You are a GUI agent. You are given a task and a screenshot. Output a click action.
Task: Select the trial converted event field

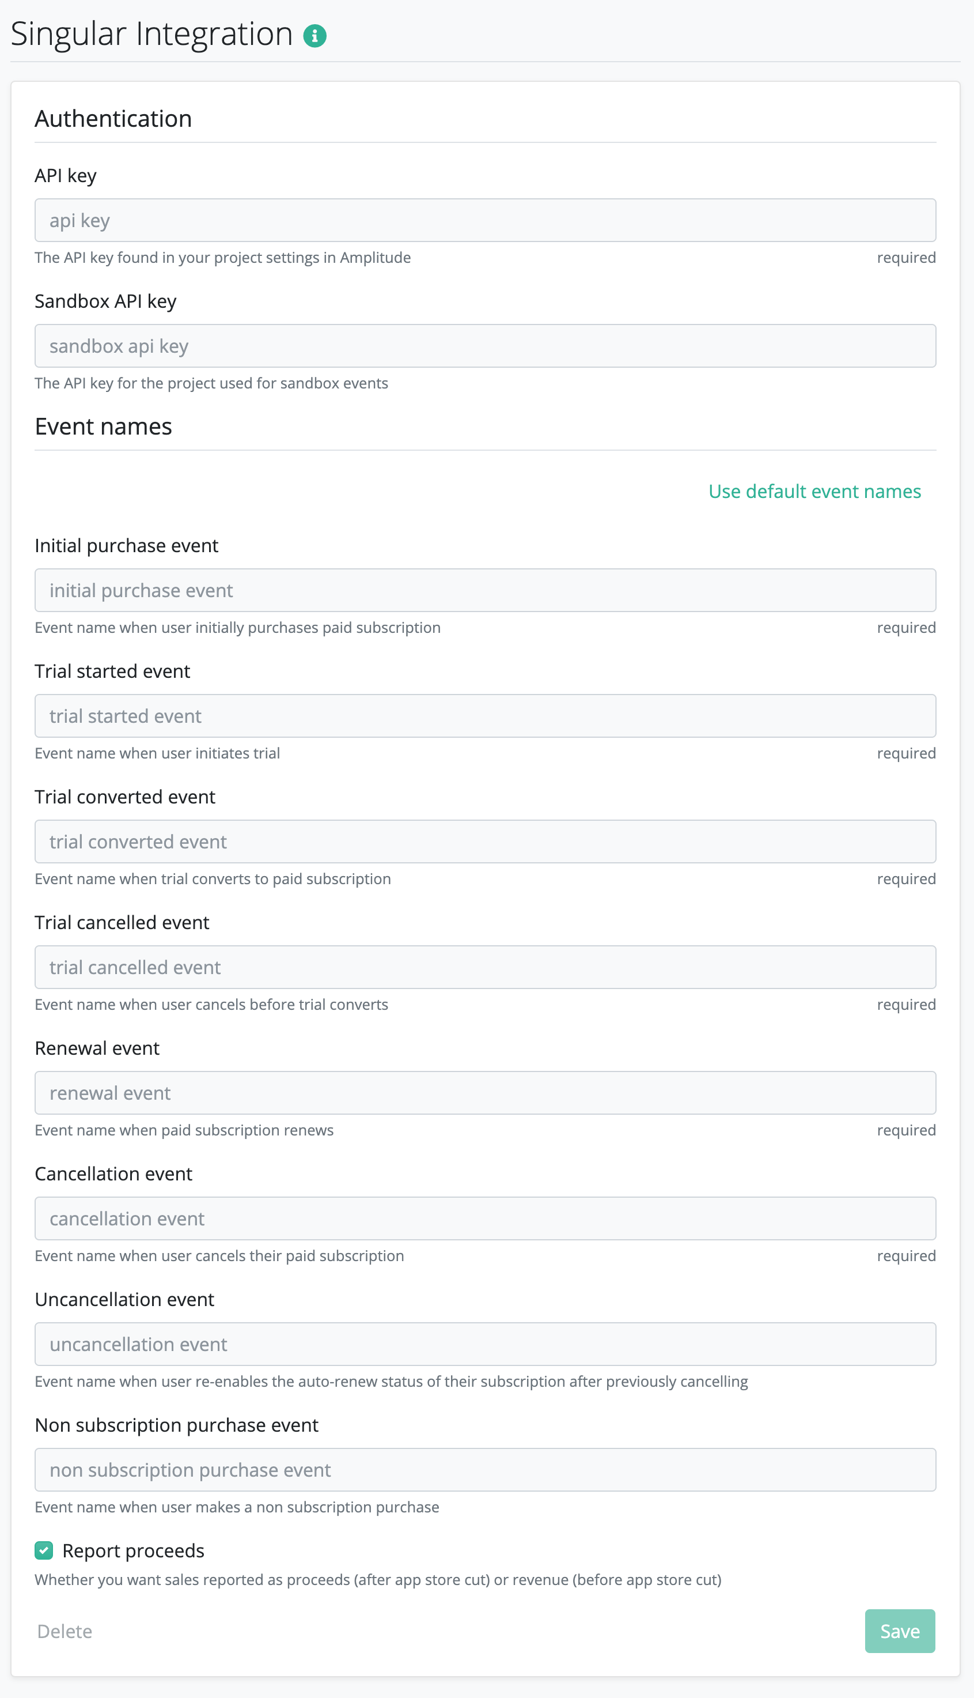tap(485, 842)
